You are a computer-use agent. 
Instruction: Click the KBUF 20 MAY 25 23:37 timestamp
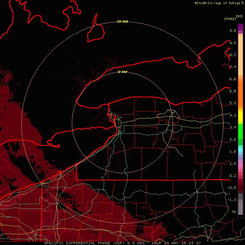pos(176,243)
